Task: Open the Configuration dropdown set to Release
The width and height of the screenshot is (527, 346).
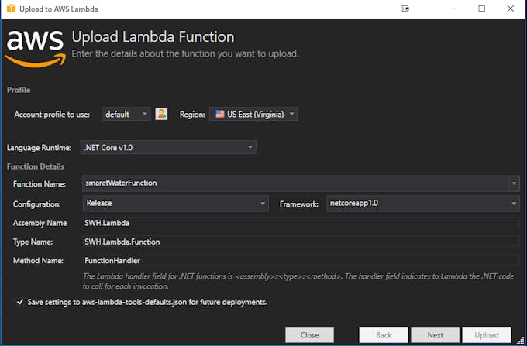Action: pos(175,204)
